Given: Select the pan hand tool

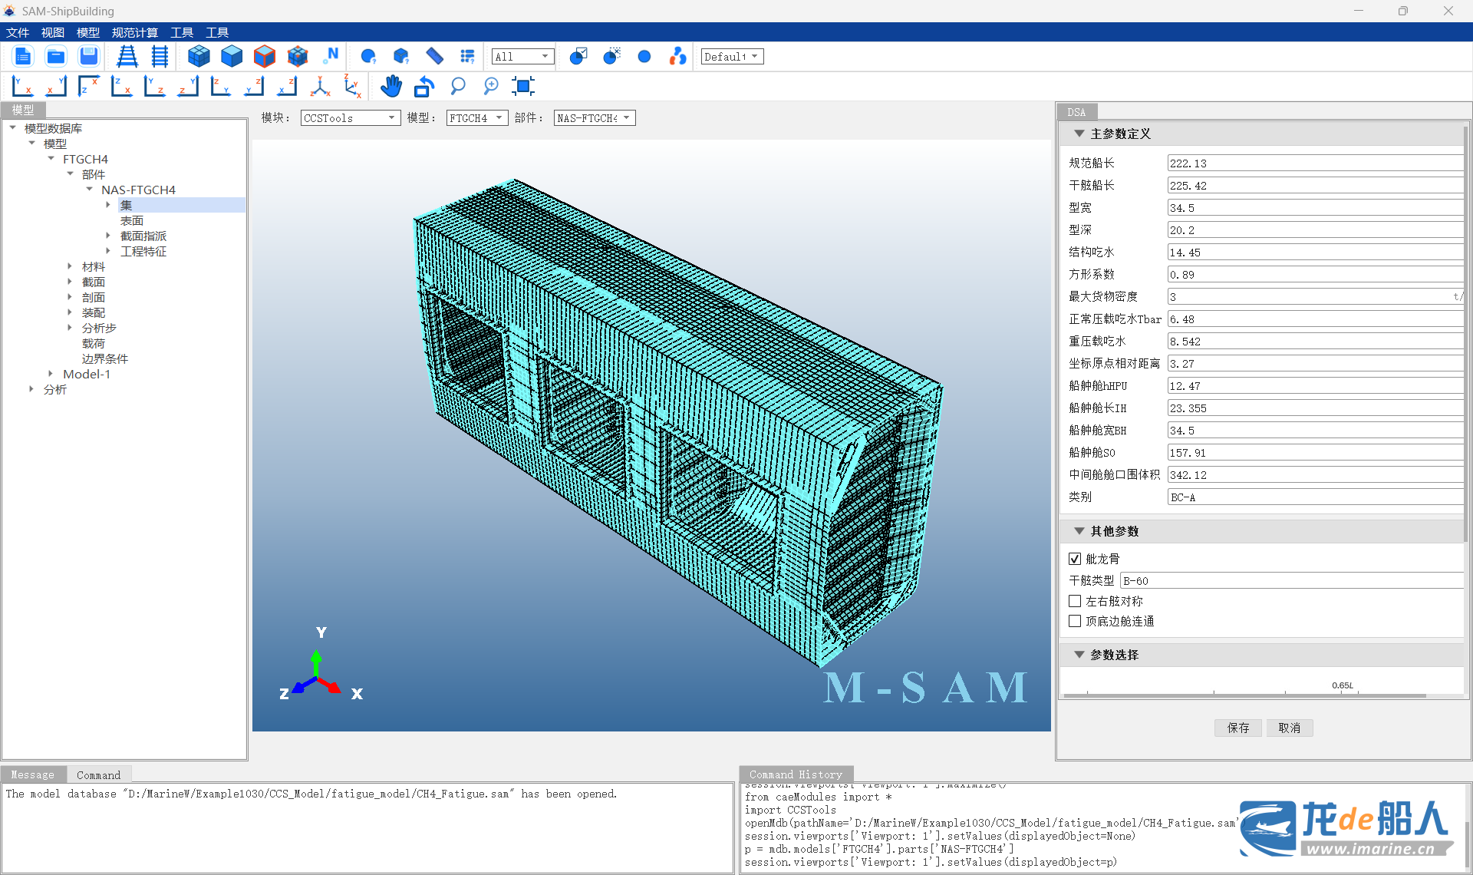Looking at the screenshot, I should 391,86.
